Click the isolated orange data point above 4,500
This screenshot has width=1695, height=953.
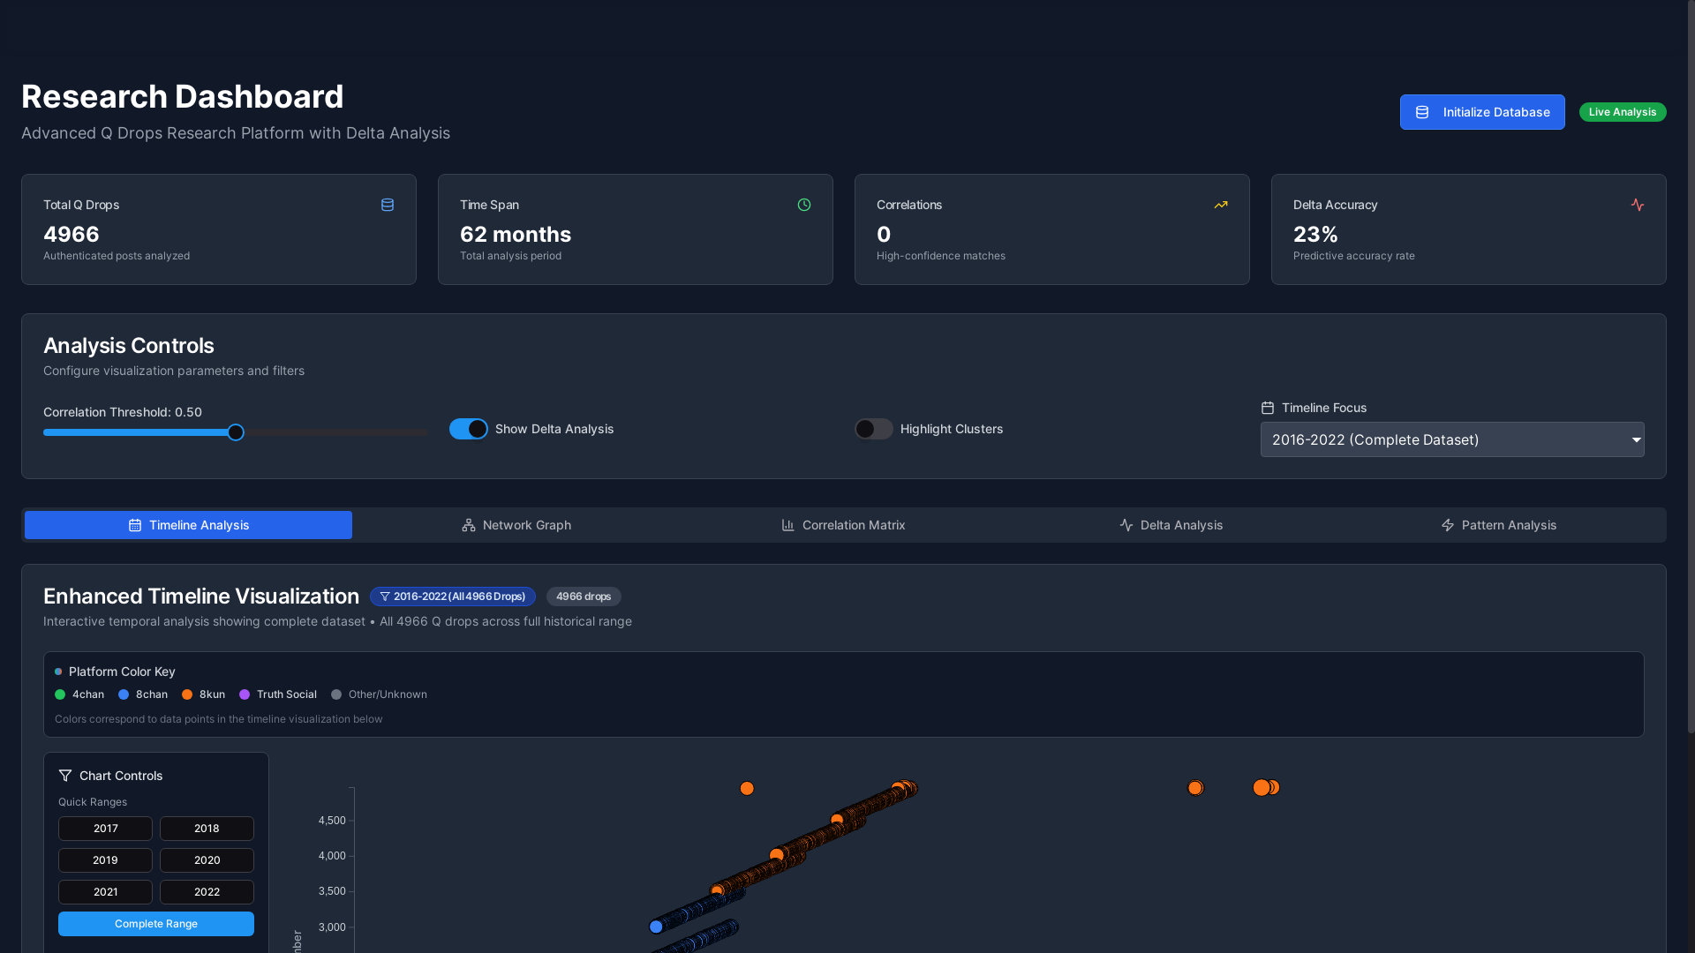(747, 788)
